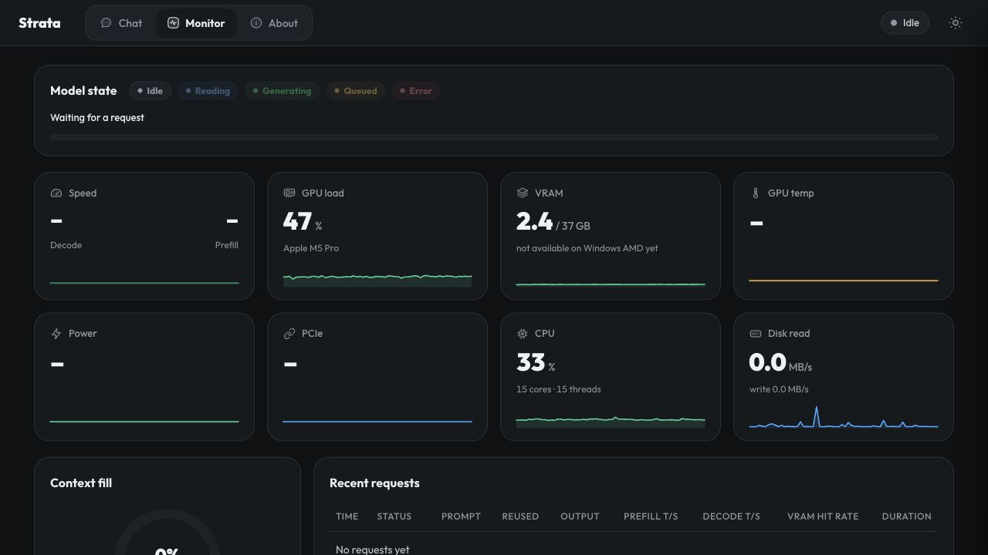
Task: Click the GPU load sparkline chart
Action: [377, 280]
